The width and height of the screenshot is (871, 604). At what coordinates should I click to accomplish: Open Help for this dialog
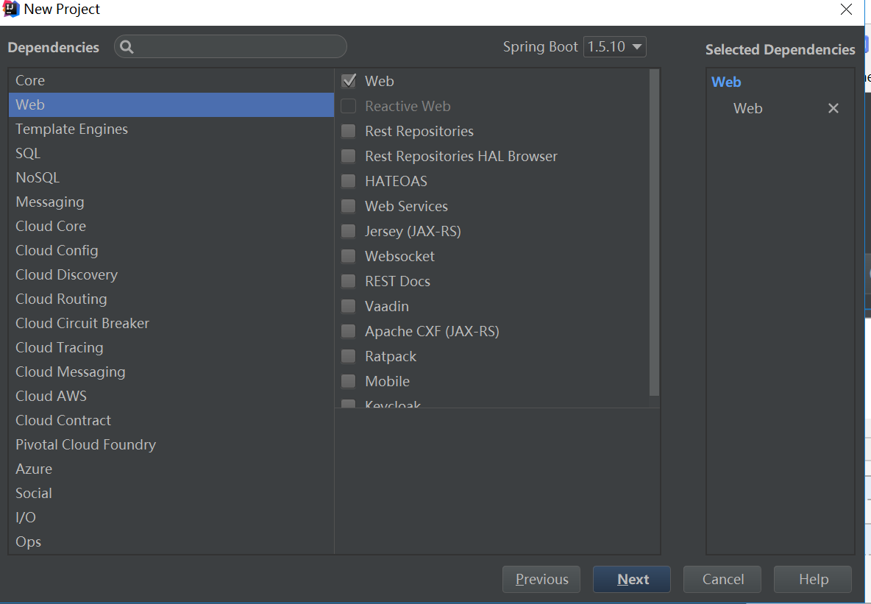(x=813, y=580)
